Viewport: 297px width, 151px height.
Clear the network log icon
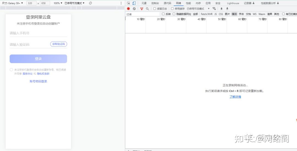point(134,9)
